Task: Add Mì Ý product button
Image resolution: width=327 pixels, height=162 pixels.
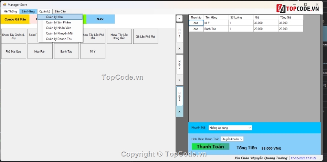Action: coord(93,51)
